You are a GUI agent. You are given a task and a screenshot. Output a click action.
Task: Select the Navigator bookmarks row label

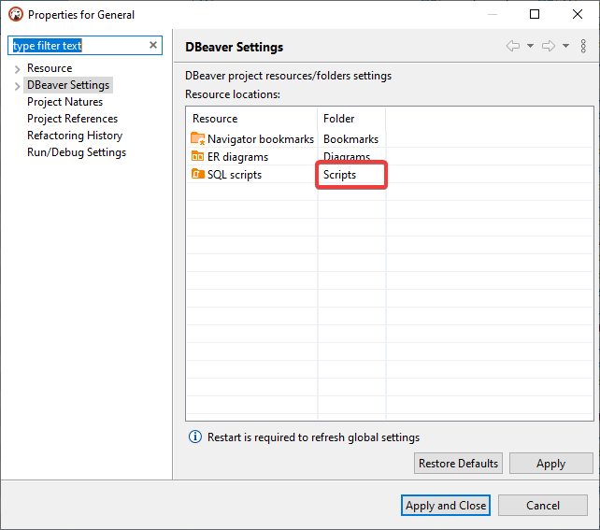pyautogui.click(x=261, y=139)
